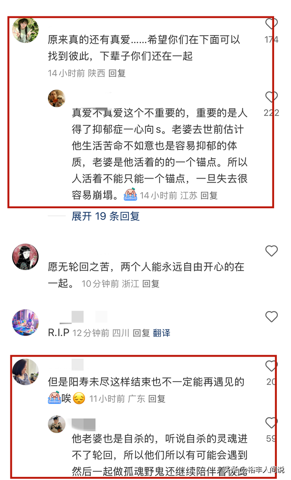The height and width of the screenshot is (480, 291).
Task: Open dark-haired illustration avatar on red
Action: click(25, 256)
